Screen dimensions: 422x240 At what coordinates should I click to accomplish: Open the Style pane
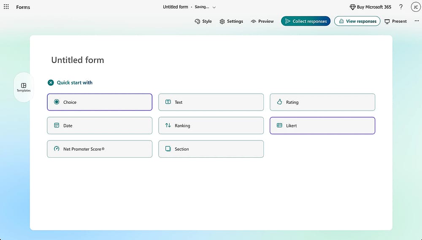(203, 21)
